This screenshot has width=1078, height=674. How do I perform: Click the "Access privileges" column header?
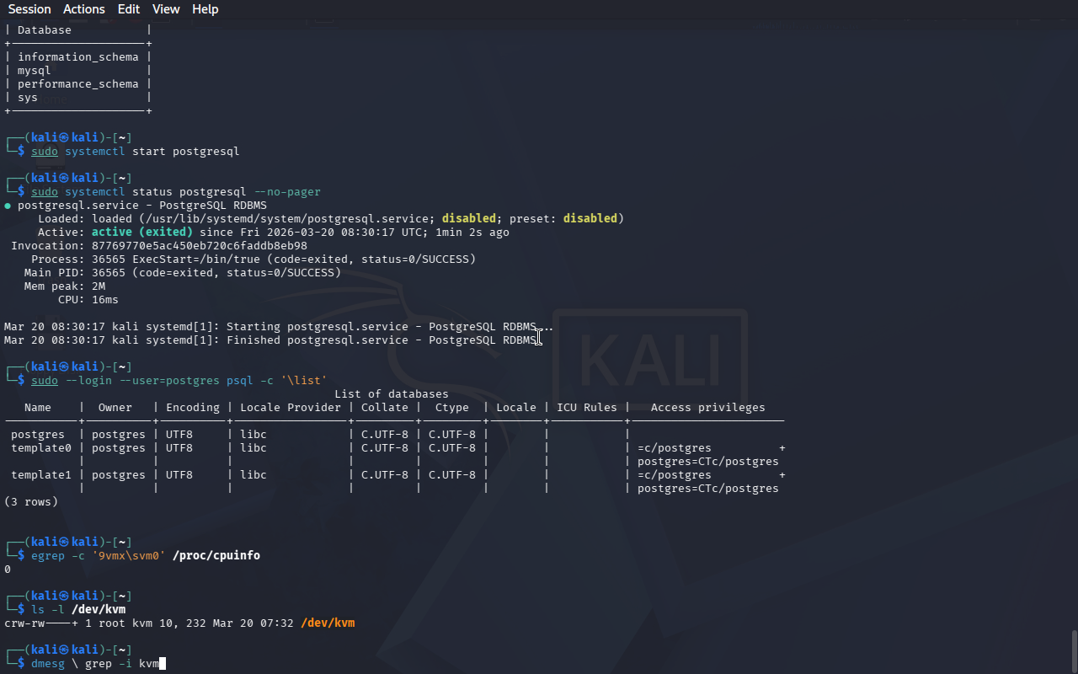[707, 408]
